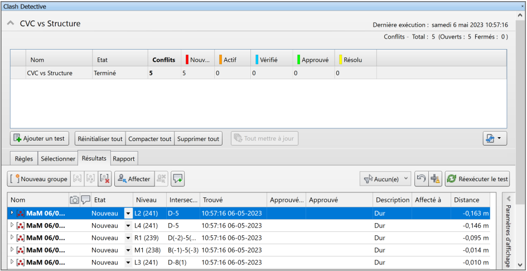Viewport: 527px width, 271px height.
Task: Select CVC vs Structure test row
Action: pos(258,72)
